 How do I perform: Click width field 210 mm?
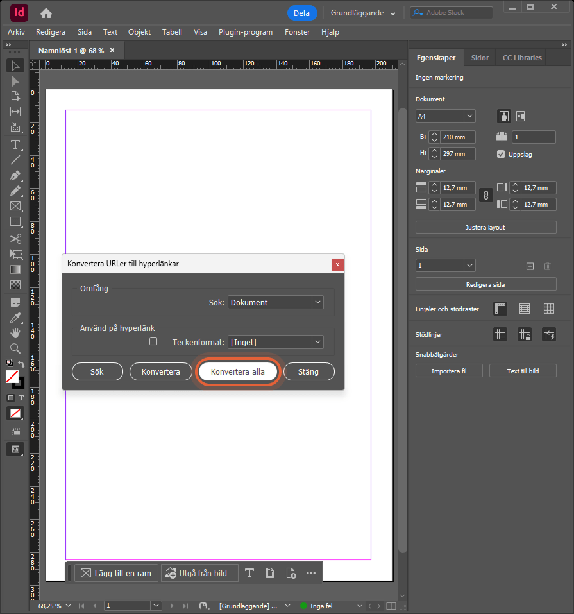point(457,137)
